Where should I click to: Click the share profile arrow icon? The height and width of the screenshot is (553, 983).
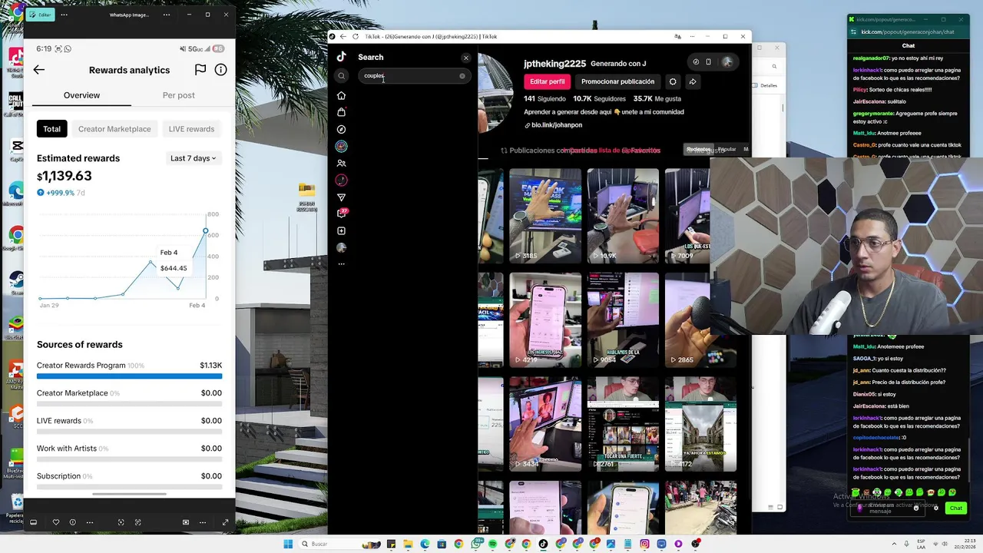coord(692,81)
